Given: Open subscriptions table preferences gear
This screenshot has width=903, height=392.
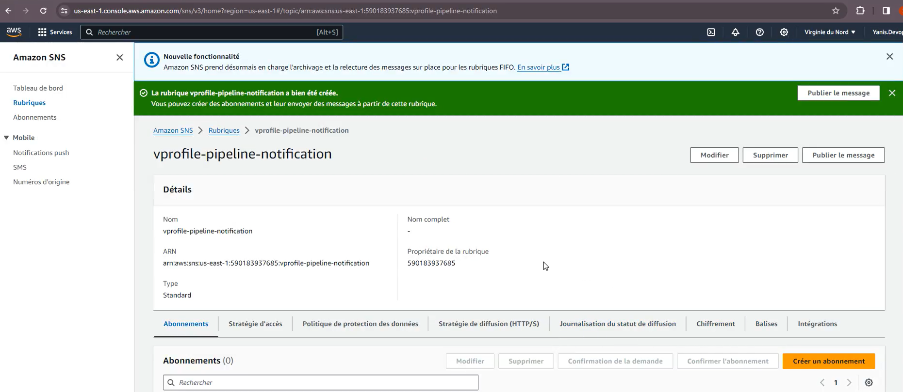Looking at the screenshot, I should (869, 382).
